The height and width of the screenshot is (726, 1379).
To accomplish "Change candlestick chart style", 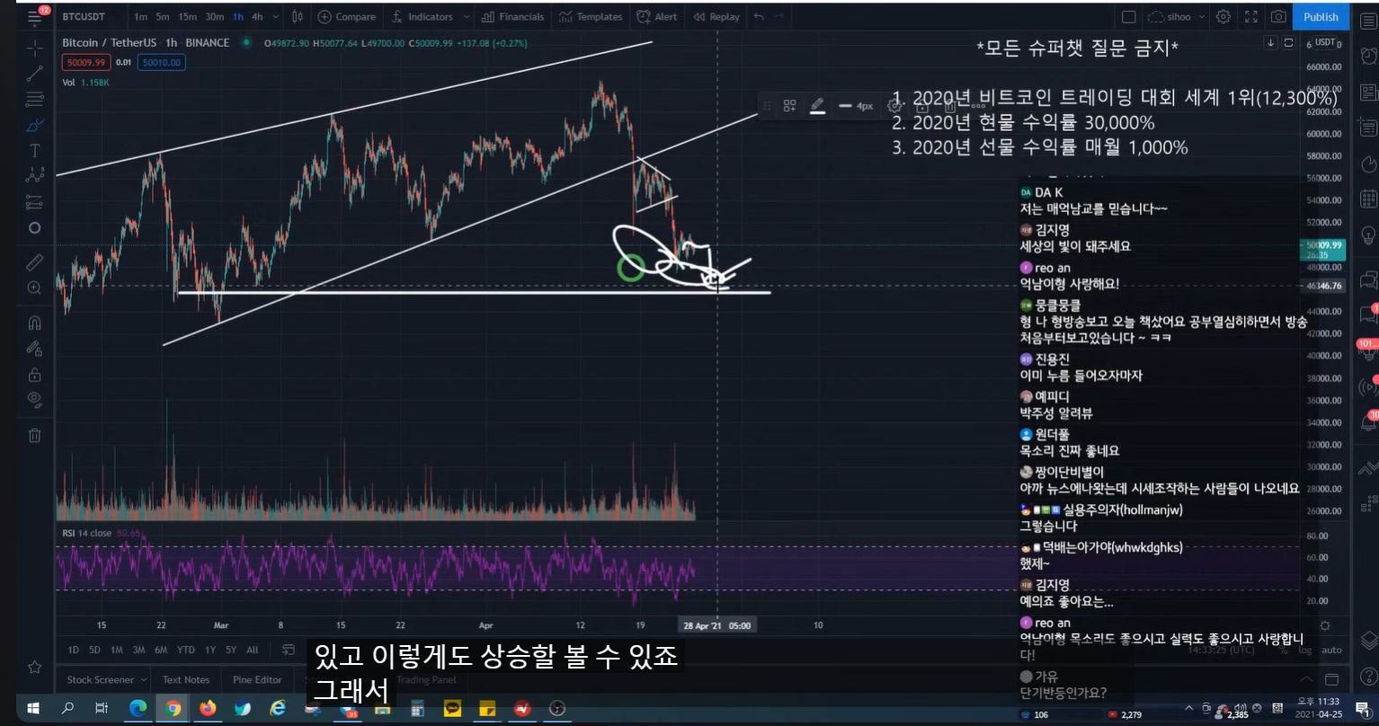I will click(298, 16).
